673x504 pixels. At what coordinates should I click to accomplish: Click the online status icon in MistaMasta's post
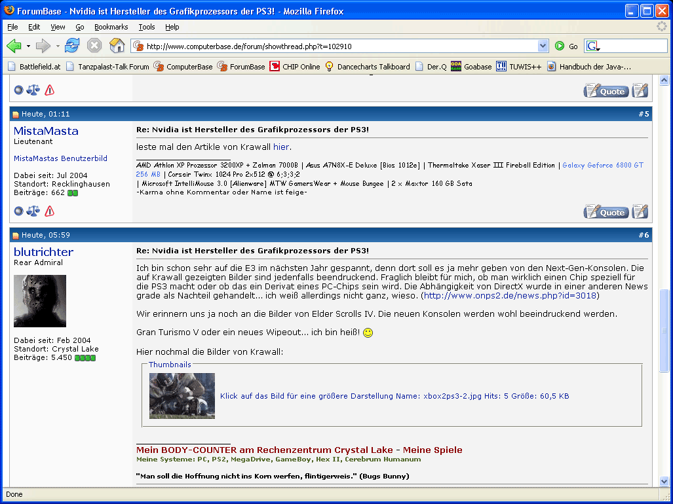[x=18, y=211]
